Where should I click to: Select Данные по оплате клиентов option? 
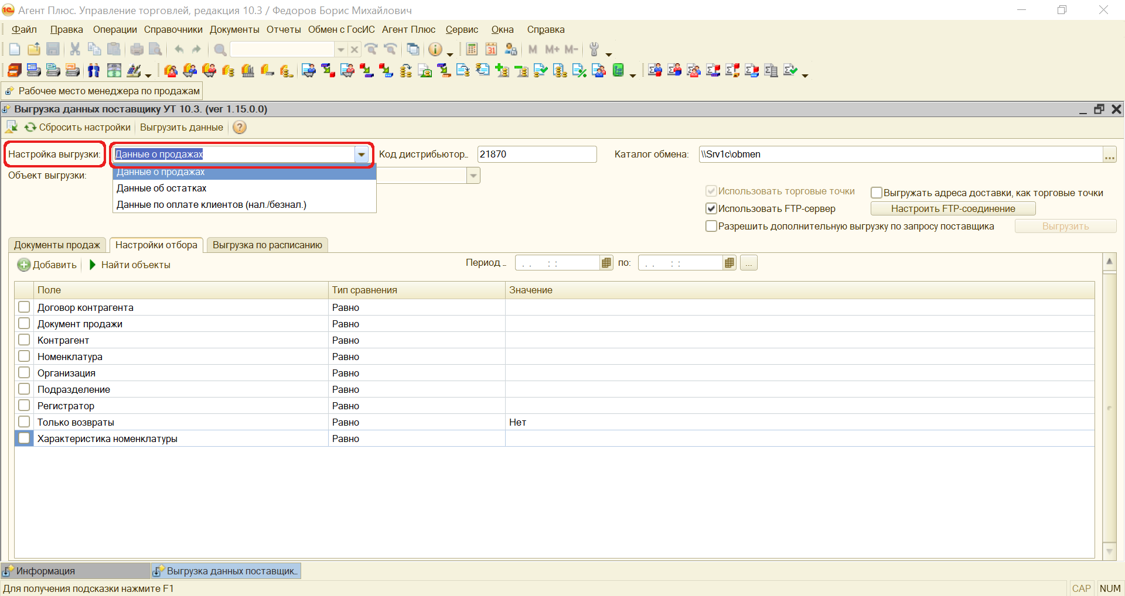[x=244, y=204]
